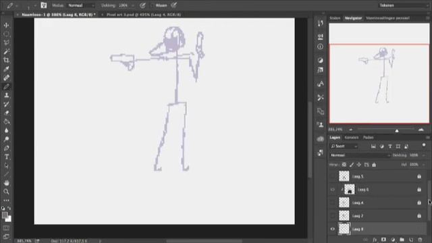432x243 pixels.
Task: Select the Eraser tool
Action: pyautogui.click(x=6, y=113)
